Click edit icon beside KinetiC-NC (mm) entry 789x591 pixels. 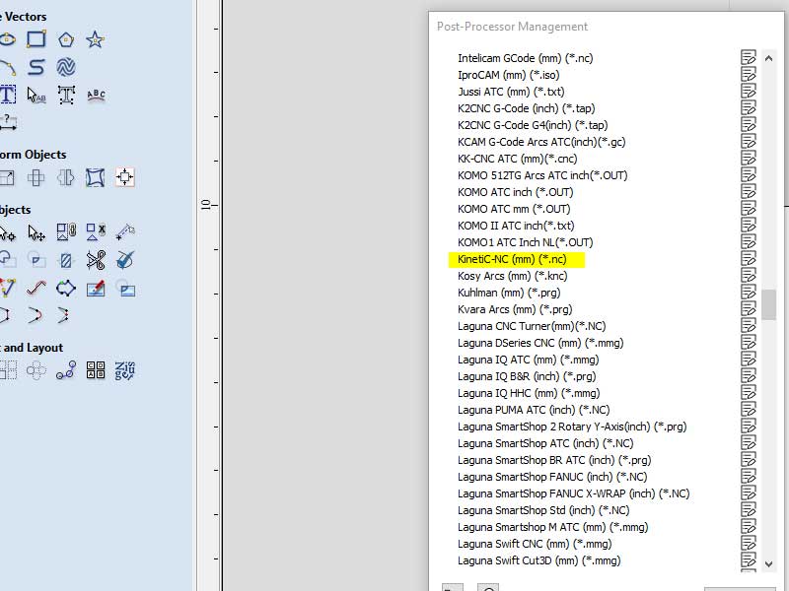pos(749,258)
